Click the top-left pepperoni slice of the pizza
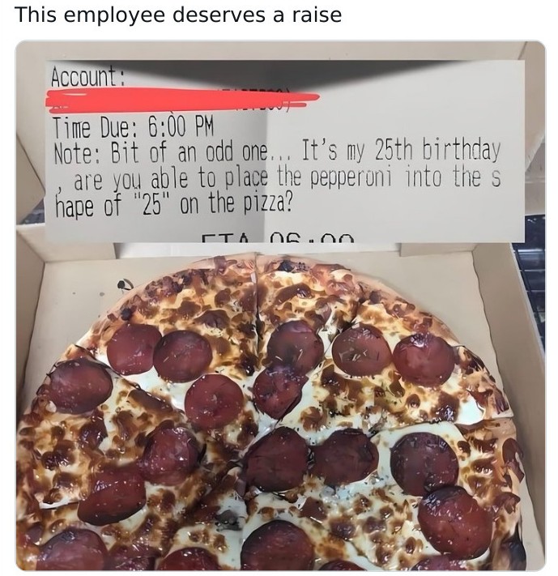This screenshot has width=558, height=576. click(x=134, y=348)
